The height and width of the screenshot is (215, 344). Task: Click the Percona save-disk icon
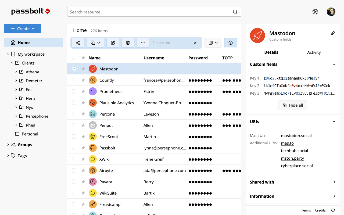pos(92,114)
